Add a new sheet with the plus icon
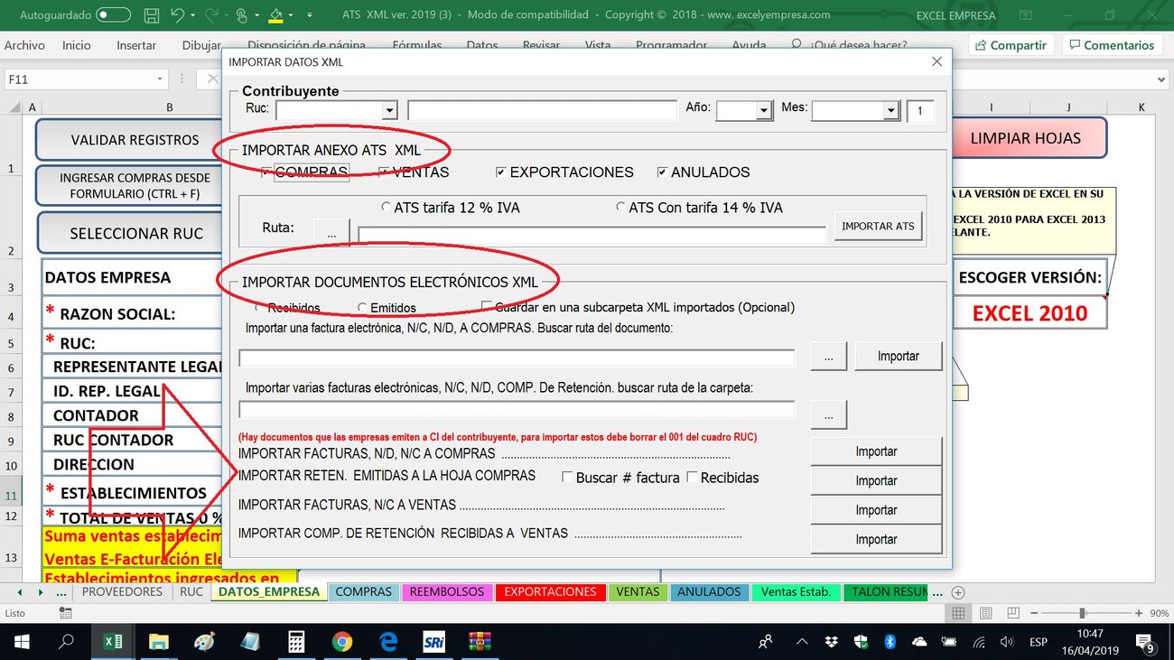1174x660 pixels. pyautogui.click(x=958, y=592)
